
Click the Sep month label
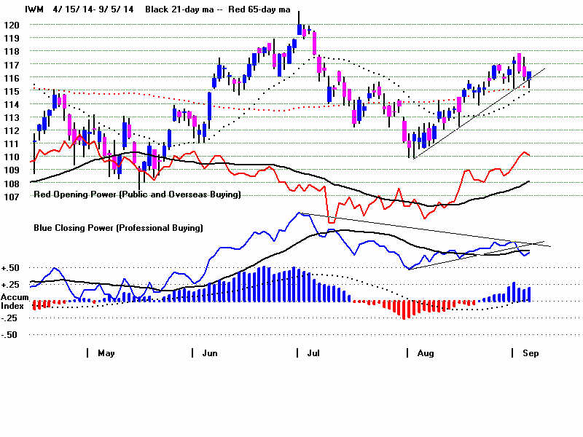click(531, 353)
